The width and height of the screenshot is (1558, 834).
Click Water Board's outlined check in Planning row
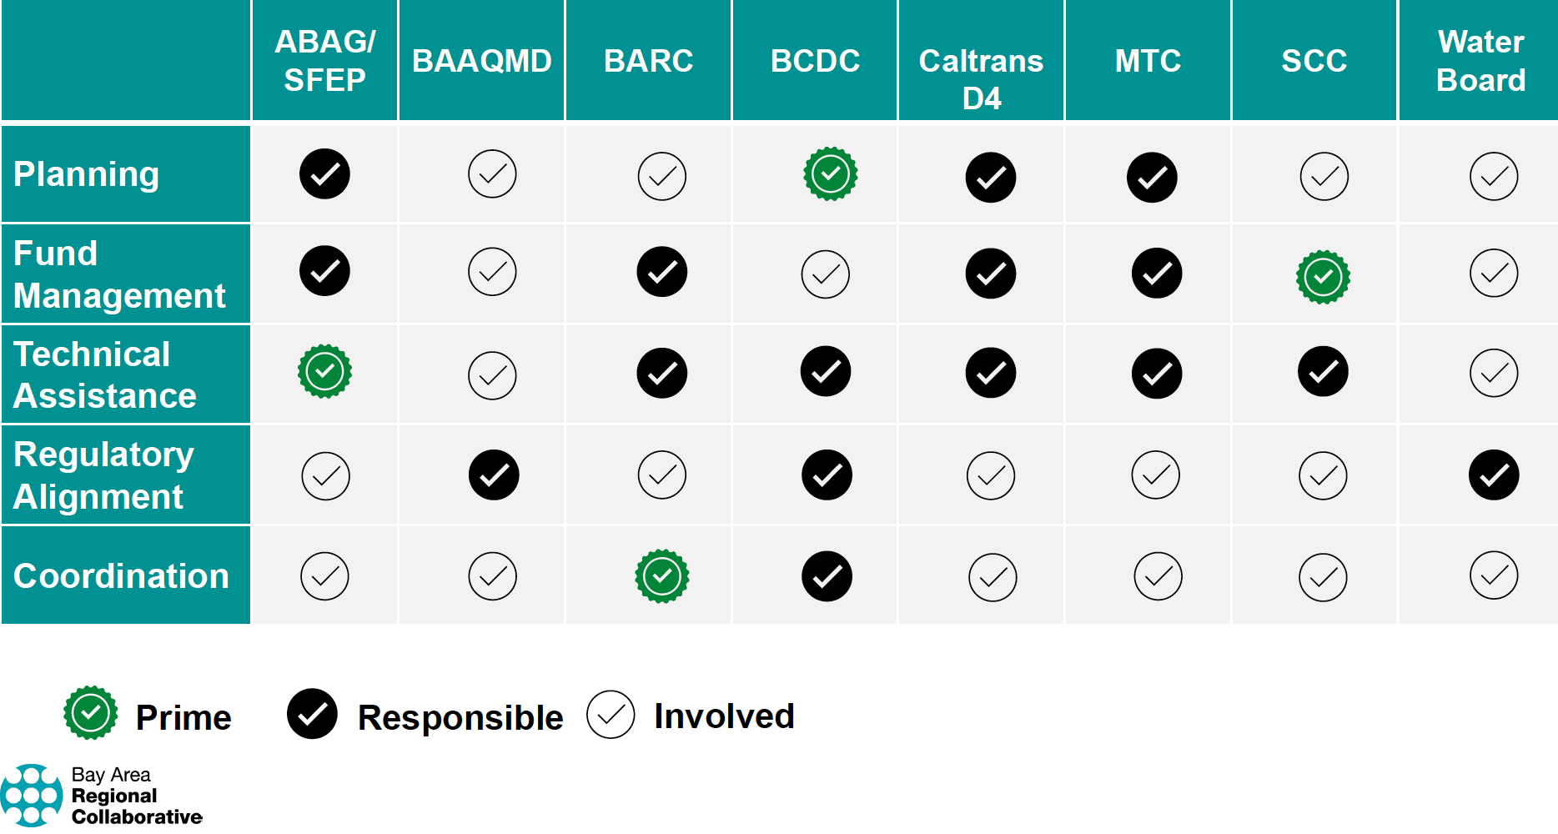coord(1494,176)
